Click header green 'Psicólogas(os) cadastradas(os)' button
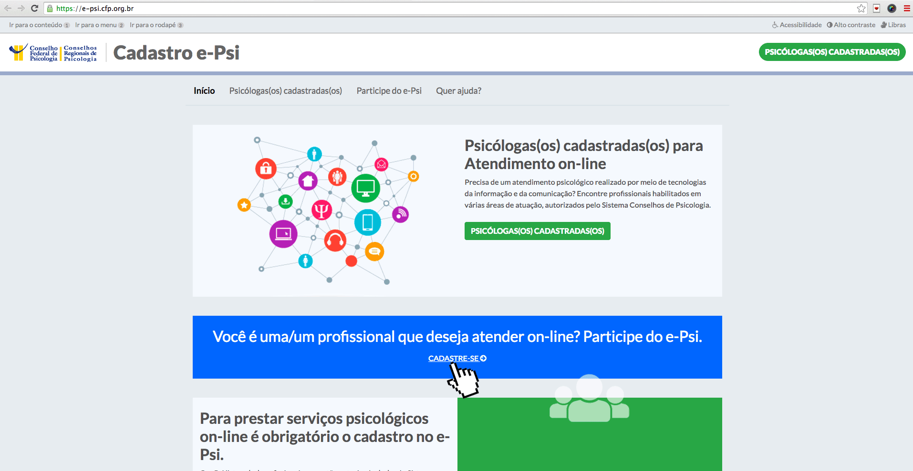The width and height of the screenshot is (913, 471). [x=832, y=52]
